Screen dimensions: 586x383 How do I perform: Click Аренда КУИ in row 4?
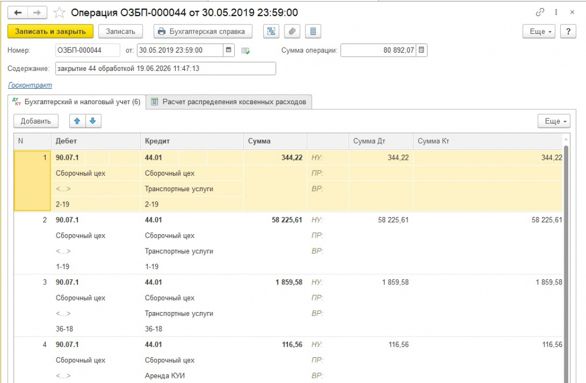click(x=165, y=376)
